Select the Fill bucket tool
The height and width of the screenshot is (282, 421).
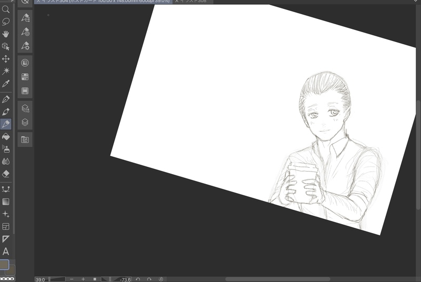coord(6,137)
